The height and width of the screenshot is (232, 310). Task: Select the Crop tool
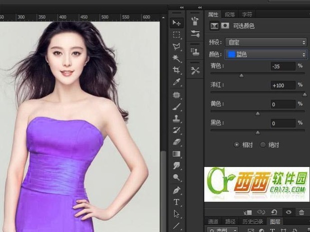pos(176,70)
